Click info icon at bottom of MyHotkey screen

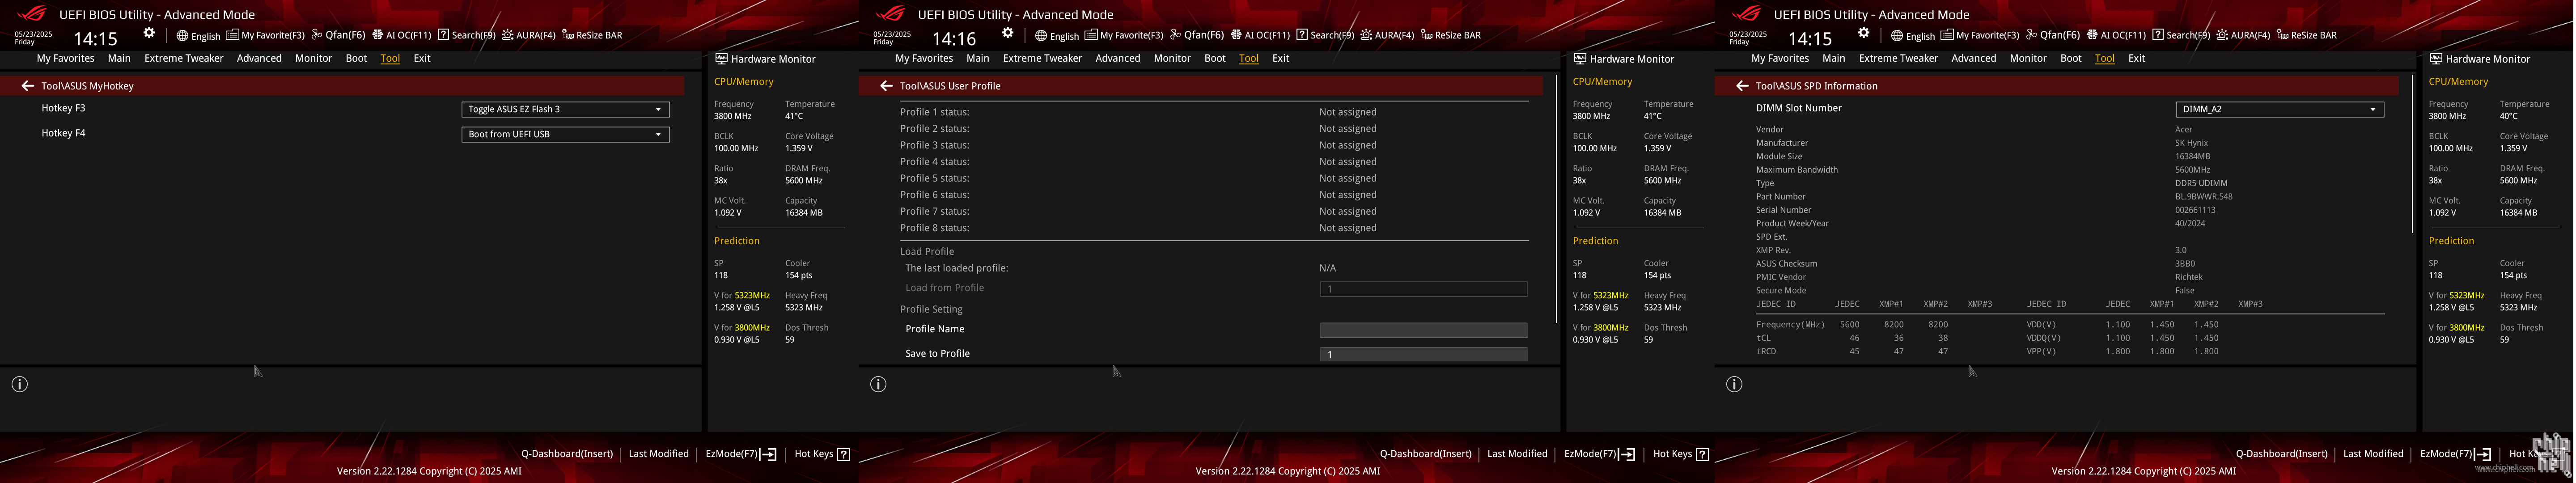[x=19, y=384]
